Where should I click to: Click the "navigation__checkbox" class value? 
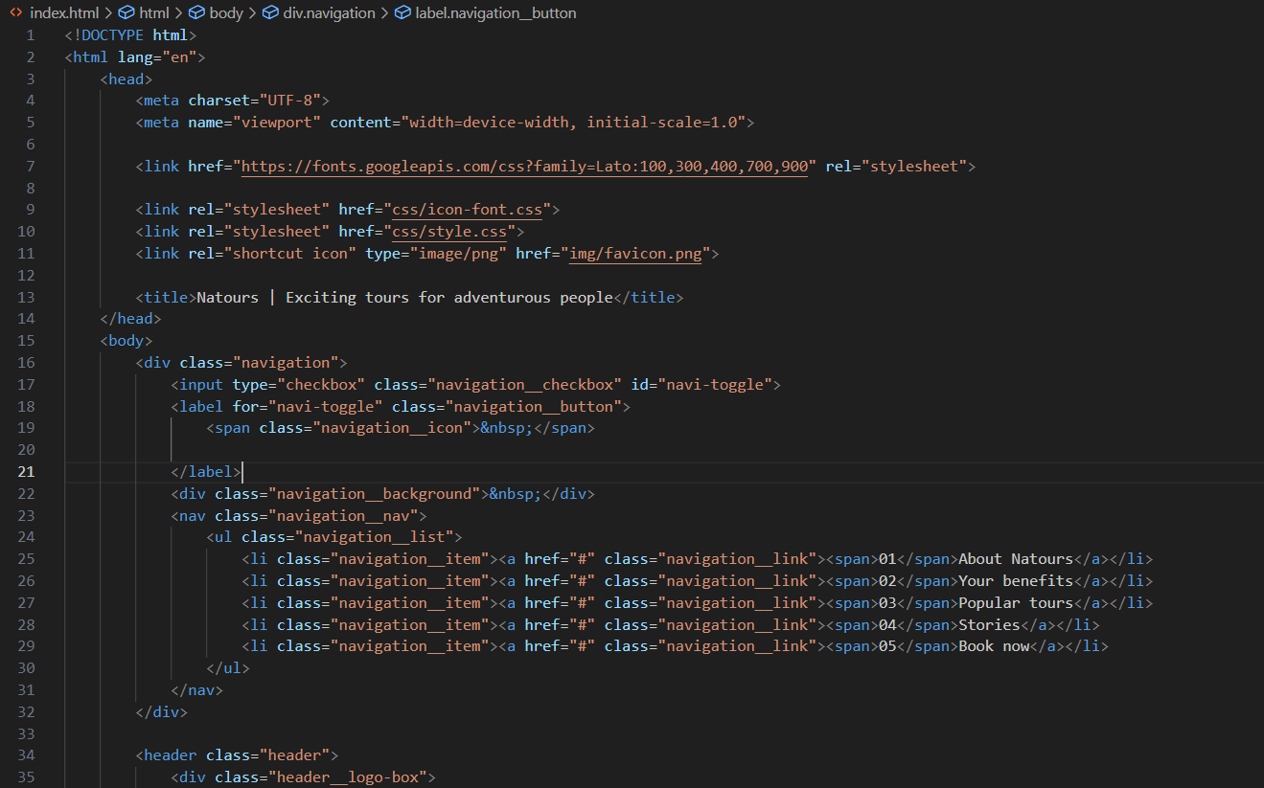pyautogui.click(x=524, y=384)
